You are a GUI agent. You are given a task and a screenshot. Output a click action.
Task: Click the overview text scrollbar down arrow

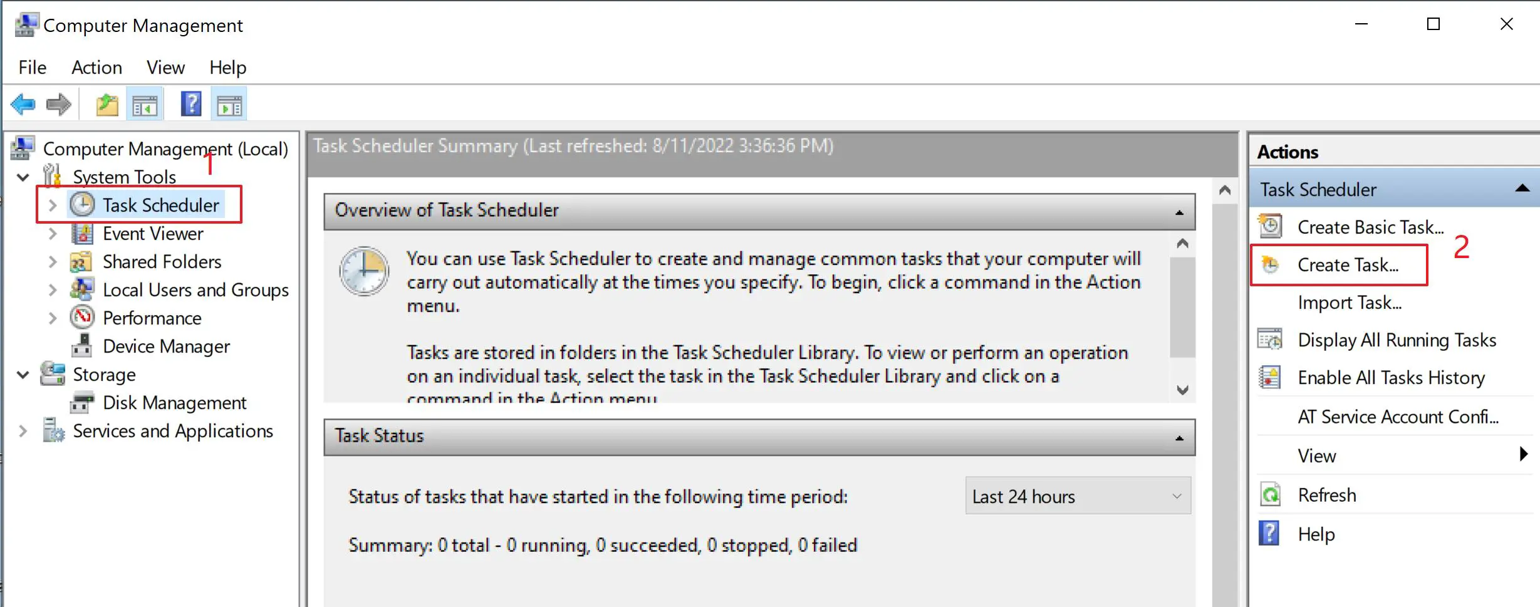click(1182, 390)
